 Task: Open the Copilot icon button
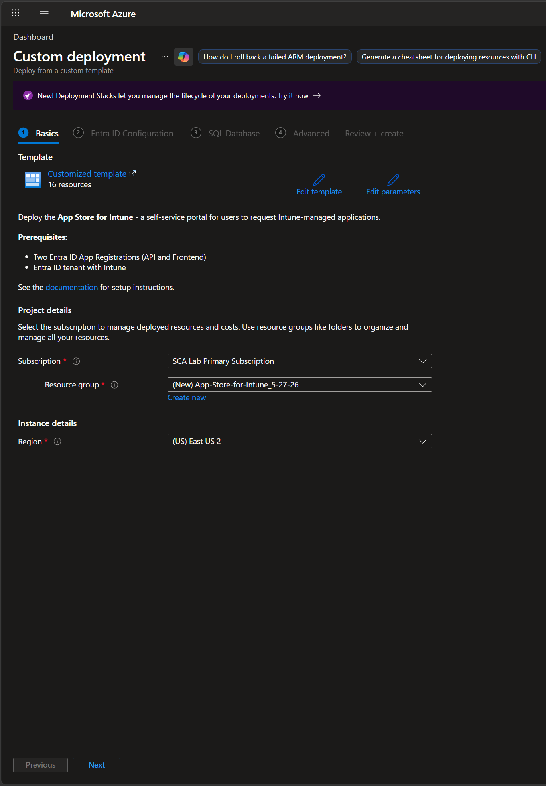click(184, 57)
